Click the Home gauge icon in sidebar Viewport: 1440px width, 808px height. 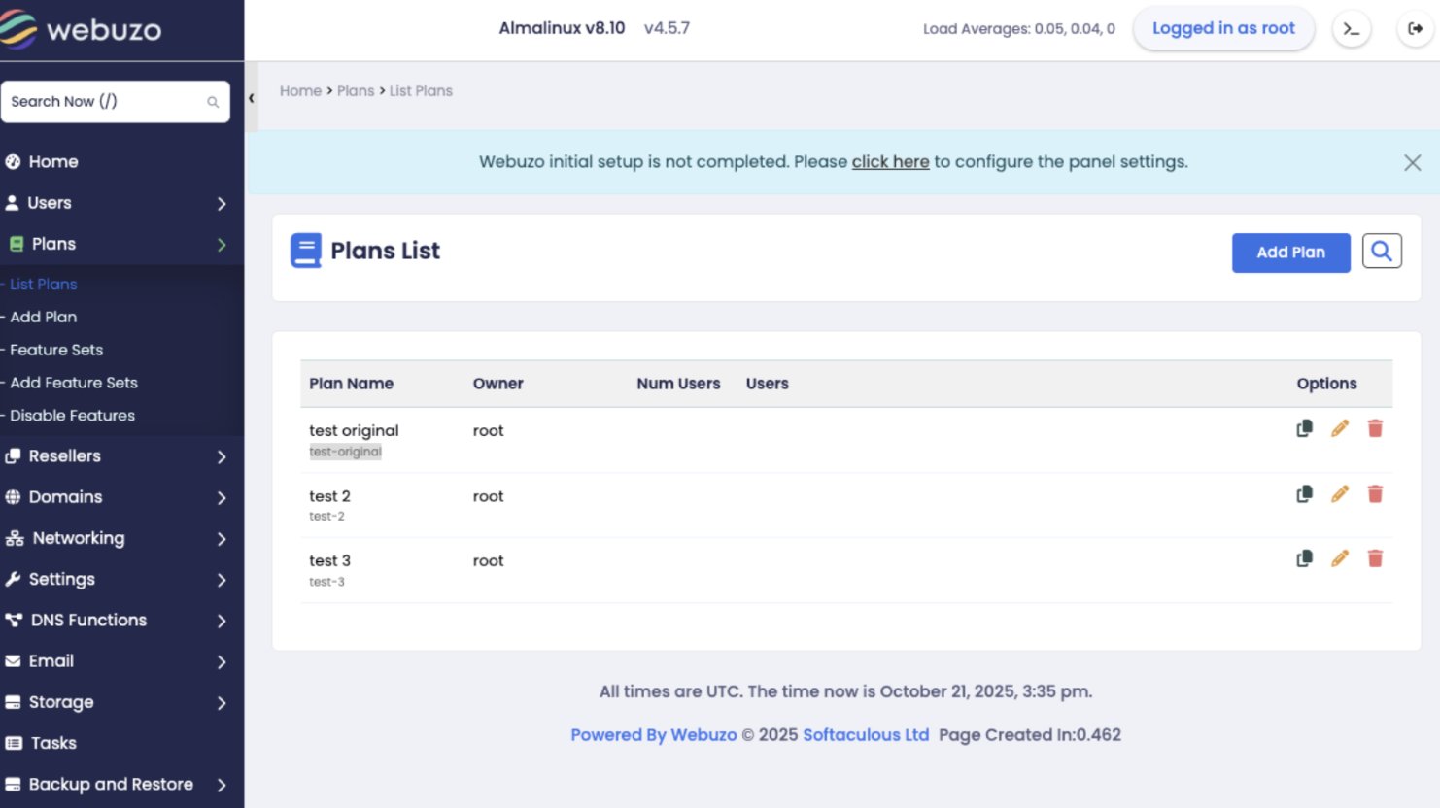13,162
